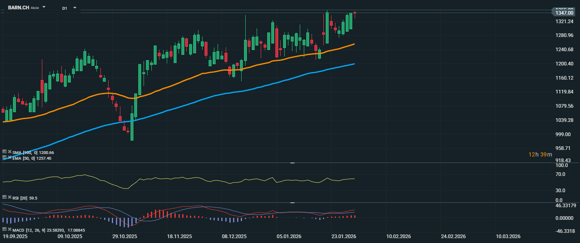The image size is (580, 243).
Task: Open settings icon for RSI indicator
Action: click(4, 198)
